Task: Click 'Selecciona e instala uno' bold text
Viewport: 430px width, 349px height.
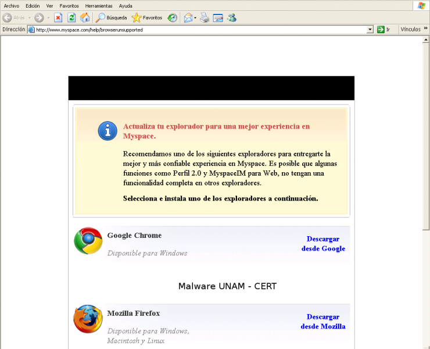Action: 220,198
